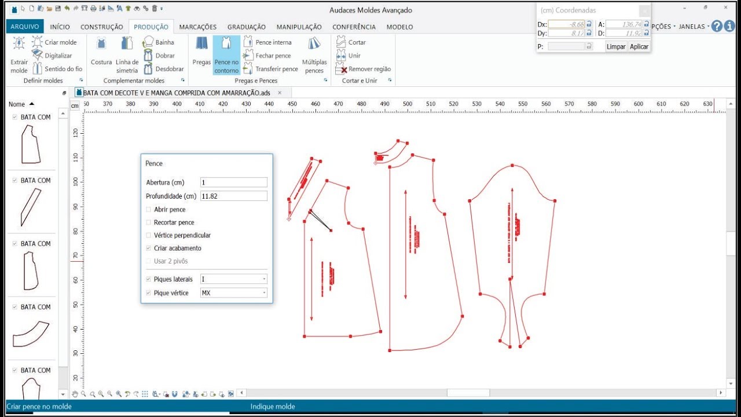The width and height of the screenshot is (741, 417).
Task: Click the horizontal scrollbar thumb below canvas
Action: point(468,393)
